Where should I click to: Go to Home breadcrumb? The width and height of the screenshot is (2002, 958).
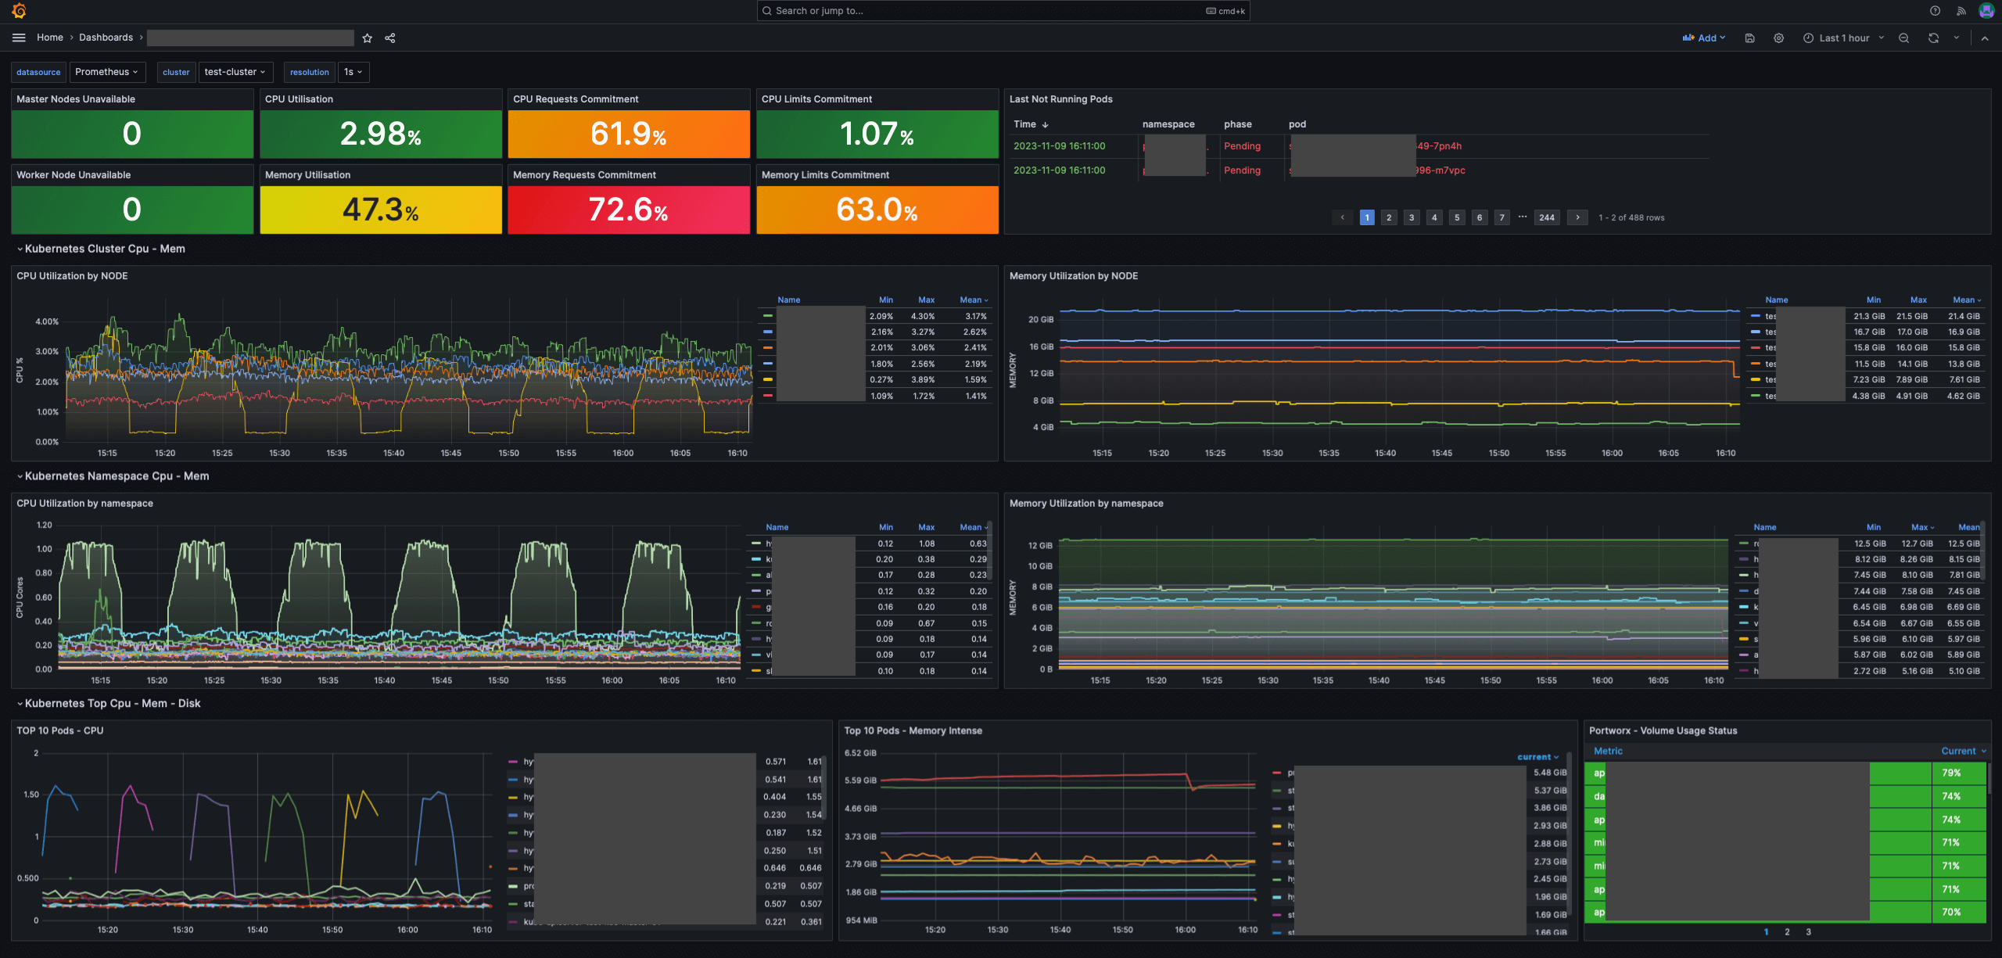(x=49, y=38)
